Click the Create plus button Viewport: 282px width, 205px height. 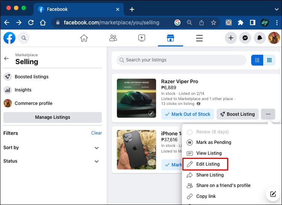pos(231,38)
